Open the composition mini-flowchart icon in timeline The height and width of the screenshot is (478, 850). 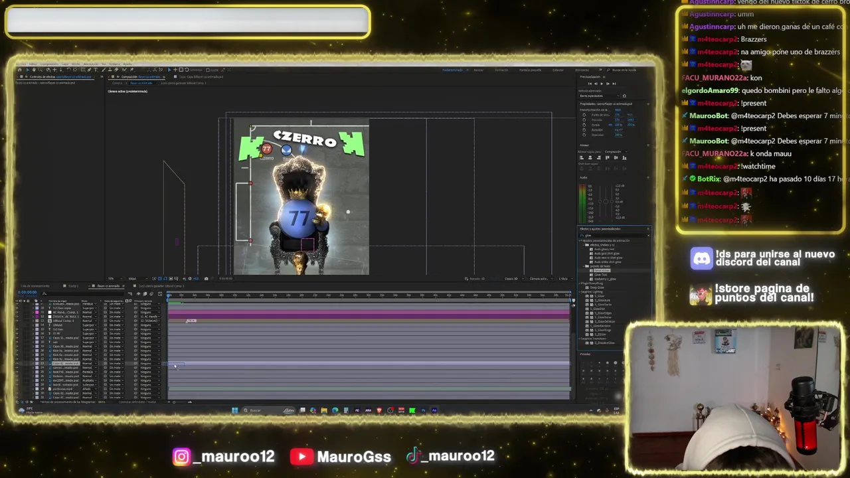click(130, 294)
